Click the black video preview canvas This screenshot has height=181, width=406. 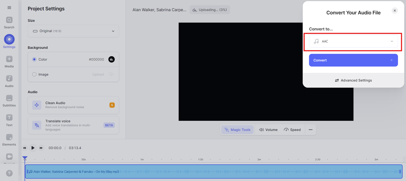point(266,72)
